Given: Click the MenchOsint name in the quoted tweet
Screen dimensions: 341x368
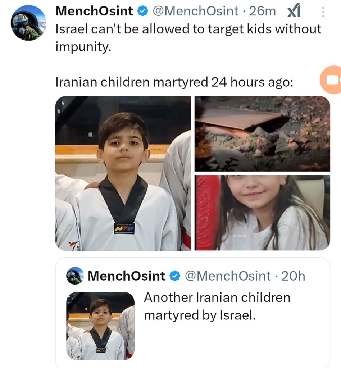Looking at the screenshot, I should coord(126,276).
